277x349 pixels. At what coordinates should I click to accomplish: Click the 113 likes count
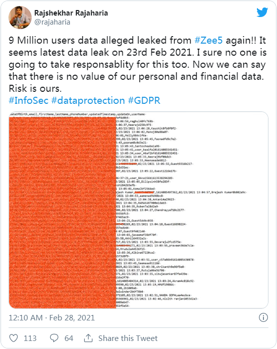(30, 338)
